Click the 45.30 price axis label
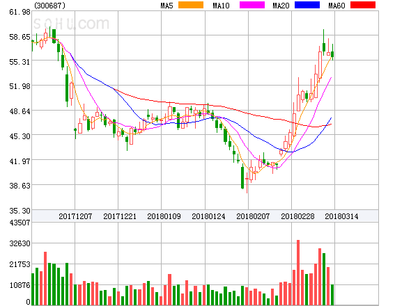 pos(20,136)
